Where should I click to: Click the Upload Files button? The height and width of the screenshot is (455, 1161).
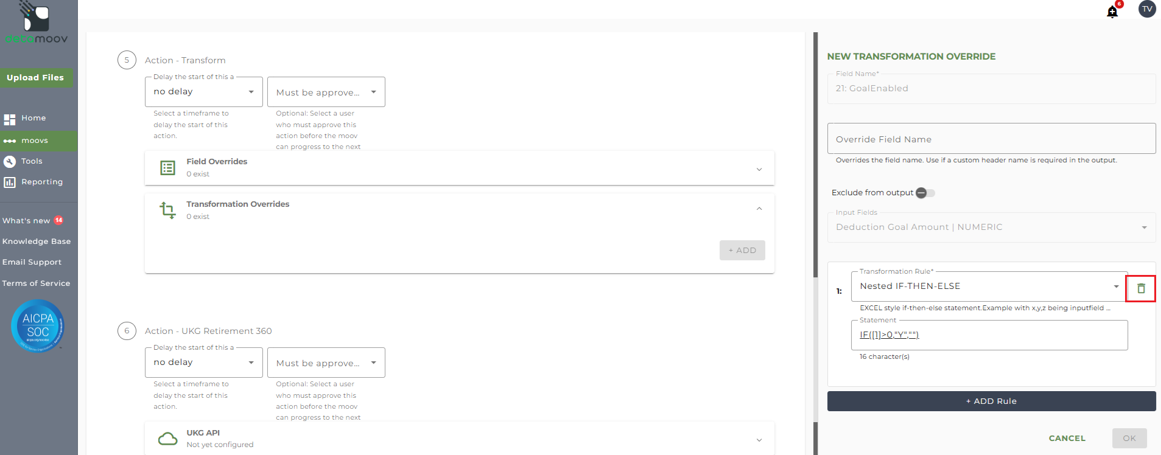click(35, 77)
